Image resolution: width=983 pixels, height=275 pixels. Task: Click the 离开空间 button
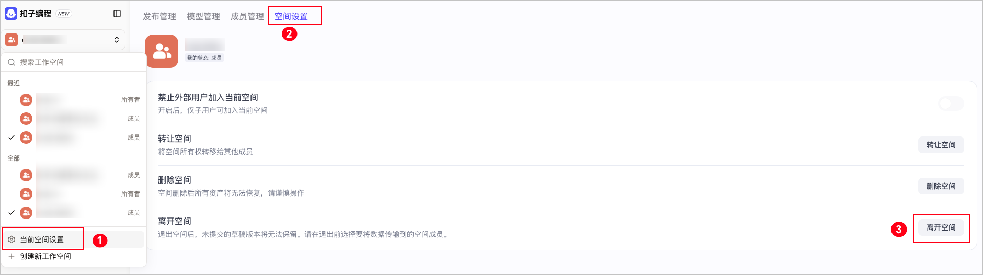click(941, 227)
